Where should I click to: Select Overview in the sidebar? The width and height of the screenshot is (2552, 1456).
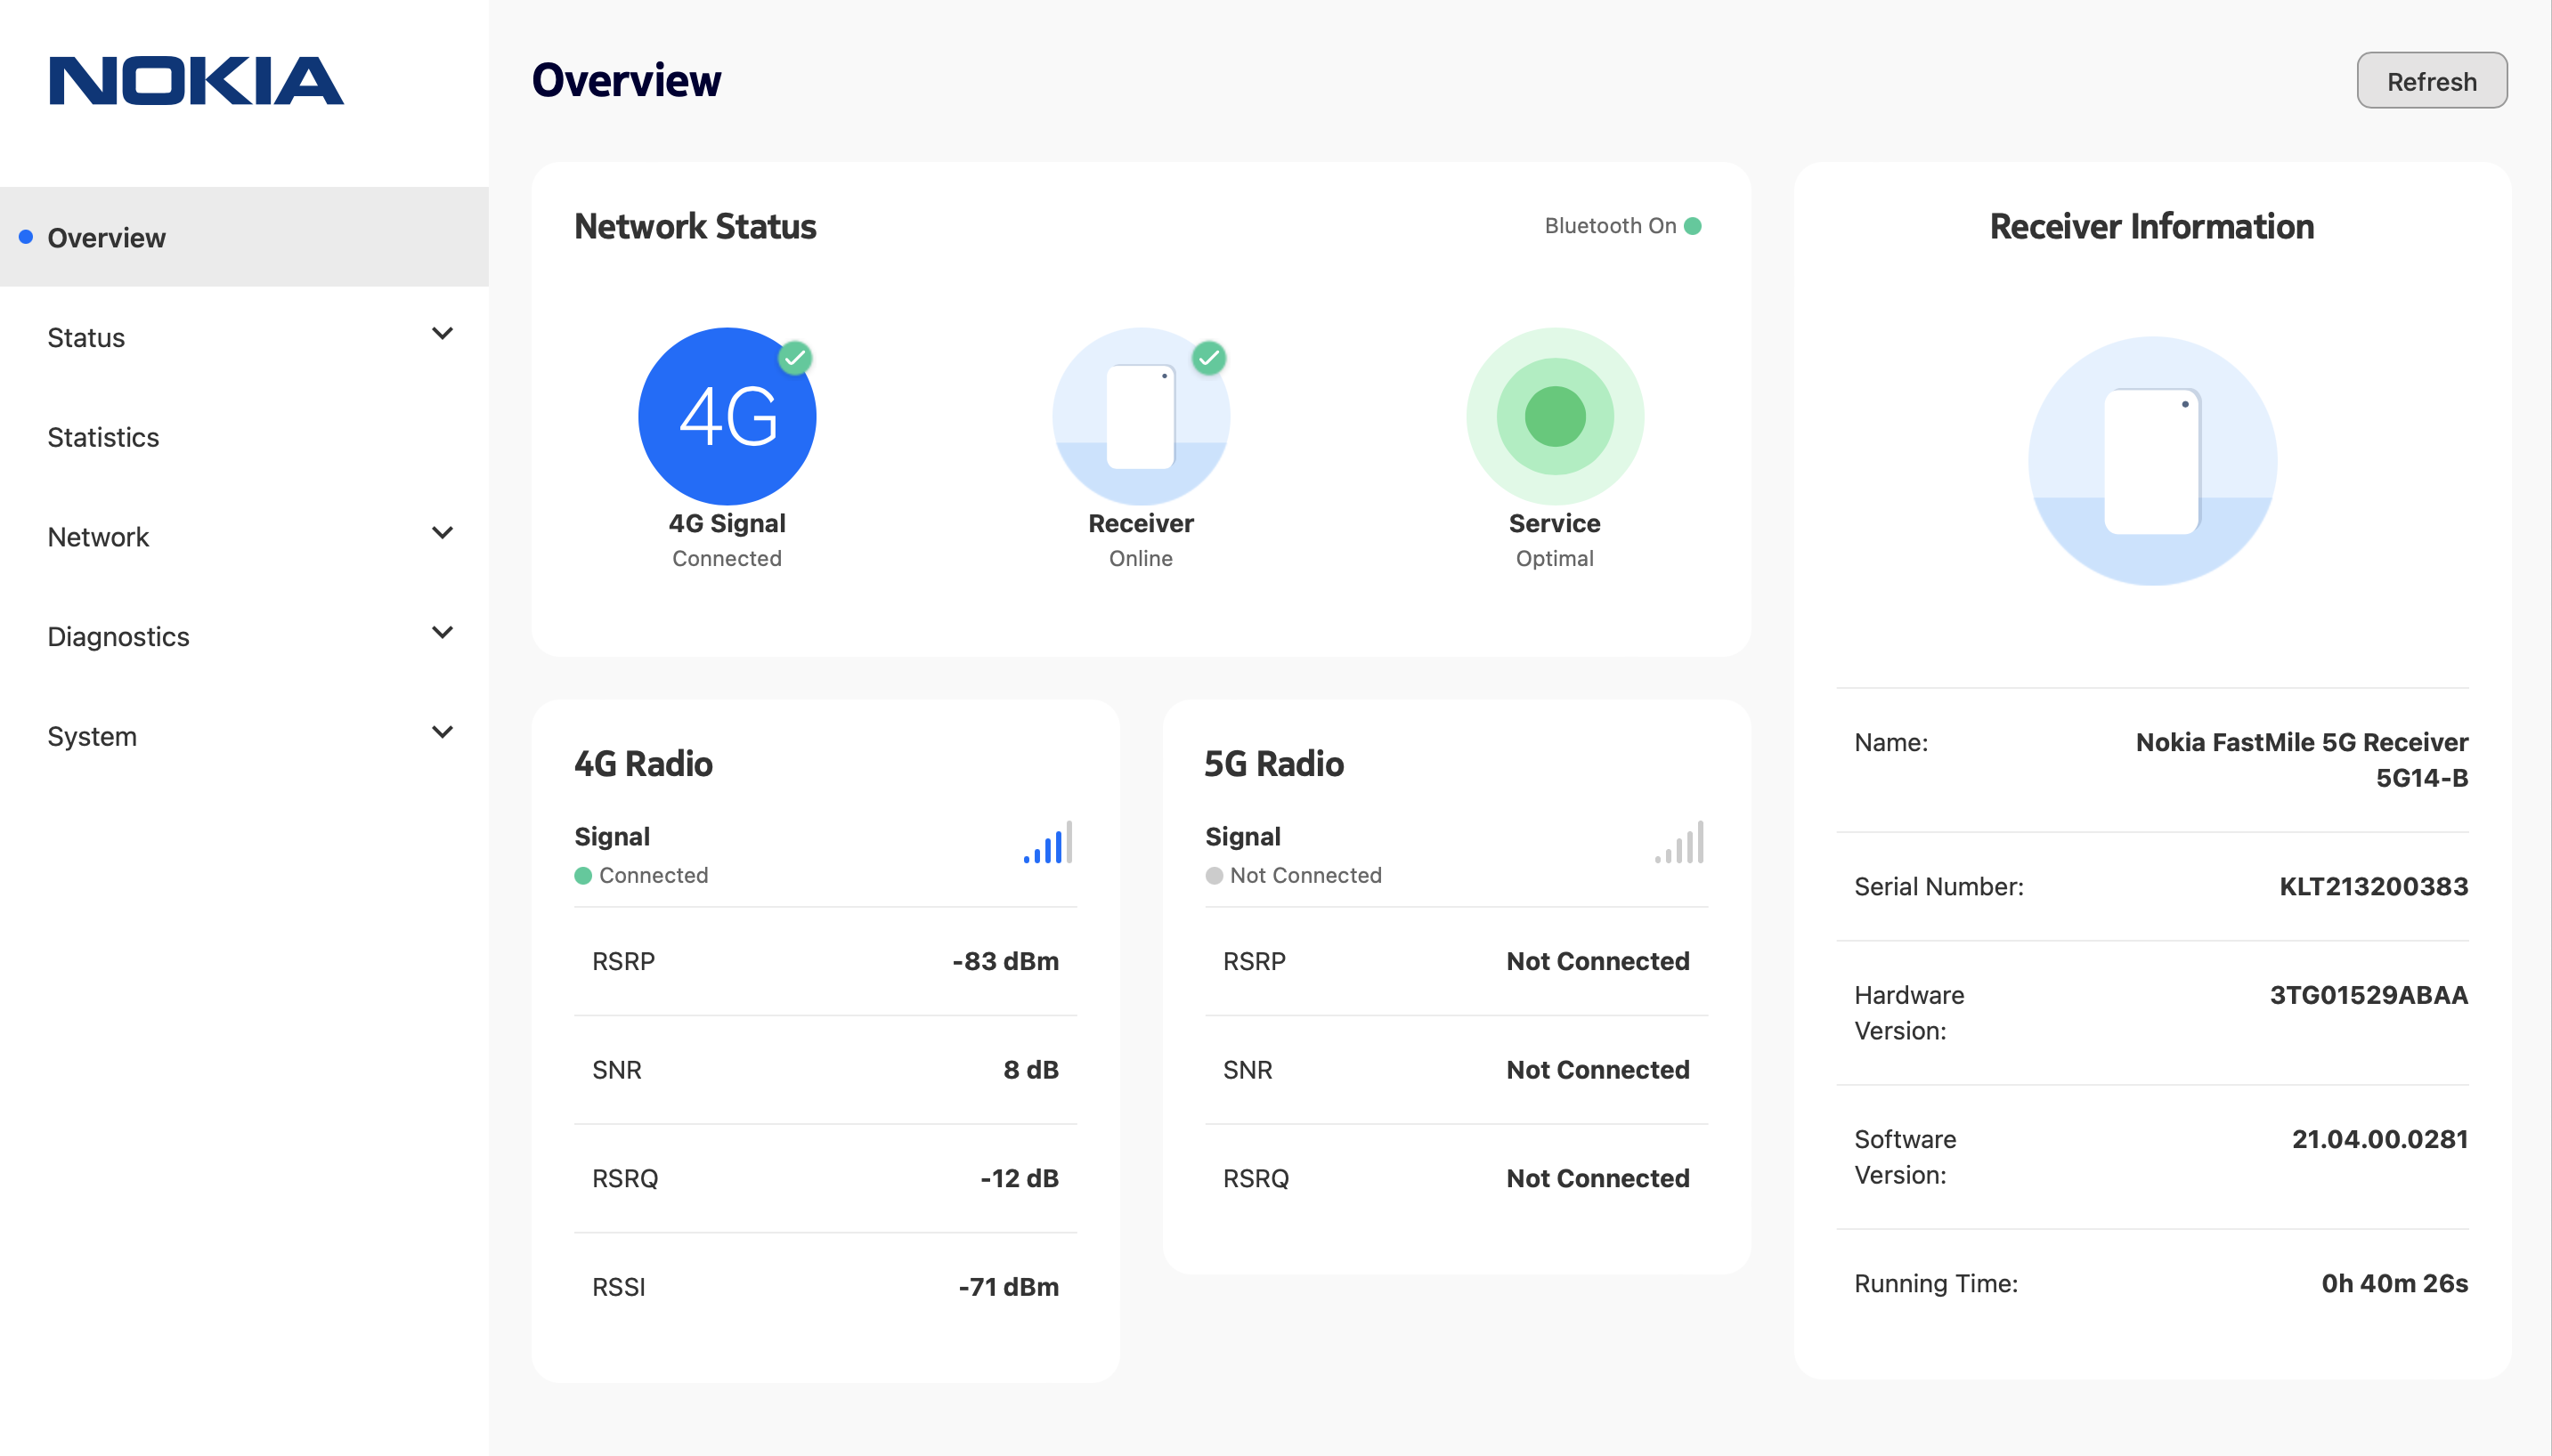(x=106, y=238)
